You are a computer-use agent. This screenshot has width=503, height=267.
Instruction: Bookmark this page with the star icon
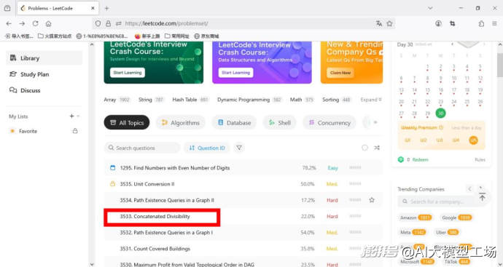click(389, 23)
